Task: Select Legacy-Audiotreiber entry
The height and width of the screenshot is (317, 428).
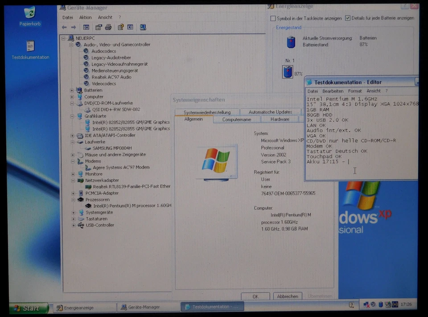Action: pyautogui.click(x=111, y=58)
